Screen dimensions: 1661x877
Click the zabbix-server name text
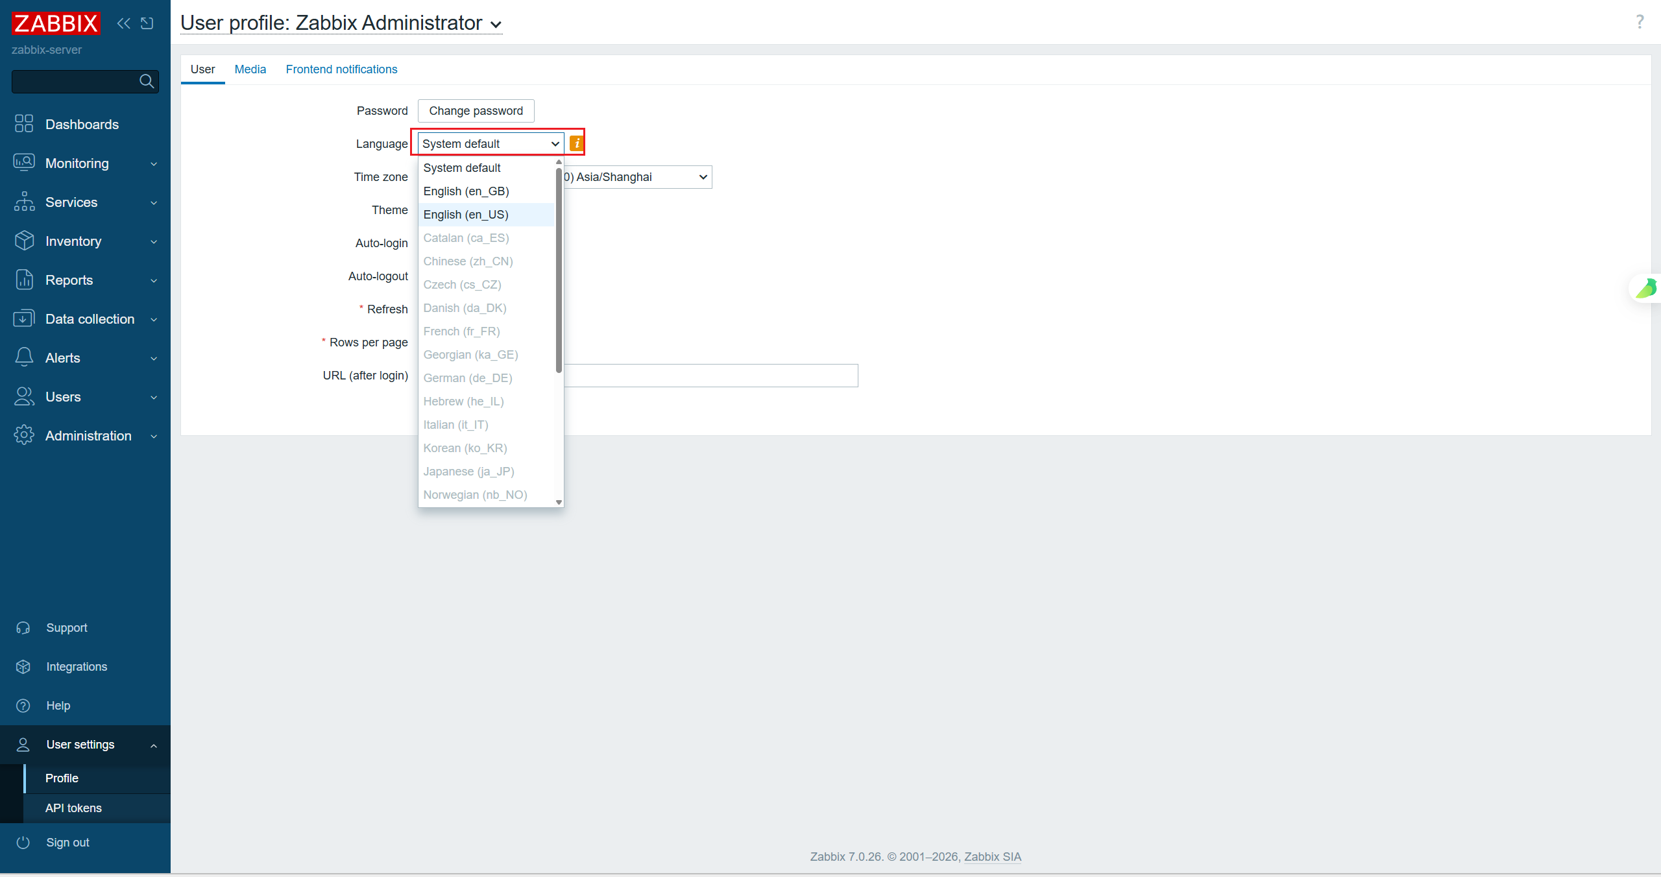(x=47, y=50)
